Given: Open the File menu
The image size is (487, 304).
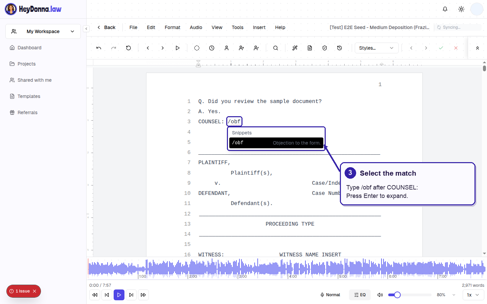Looking at the screenshot, I should coord(133,27).
